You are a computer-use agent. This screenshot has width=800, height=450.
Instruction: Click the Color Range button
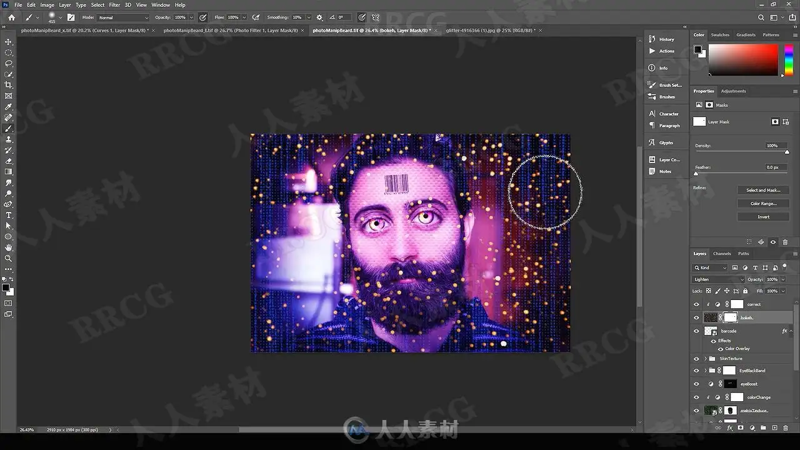pos(763,204)
